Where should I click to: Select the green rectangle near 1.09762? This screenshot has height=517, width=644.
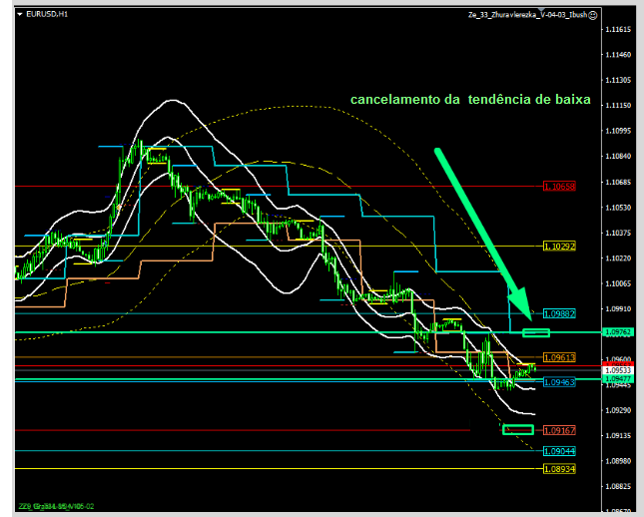(536, 332)
